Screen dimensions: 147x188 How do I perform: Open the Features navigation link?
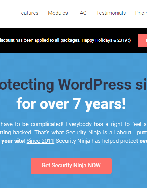point(28,13)
